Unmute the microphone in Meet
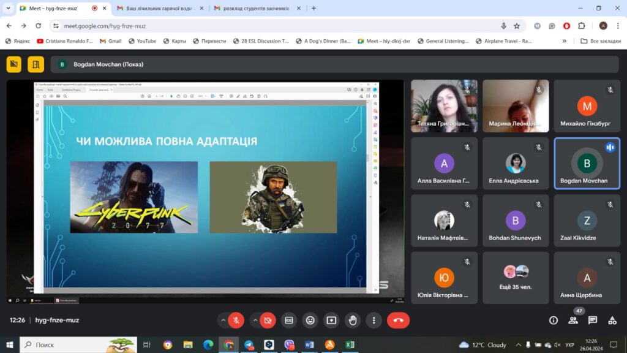The height and width of the screenshot is (353, 627). coord(236,320)
